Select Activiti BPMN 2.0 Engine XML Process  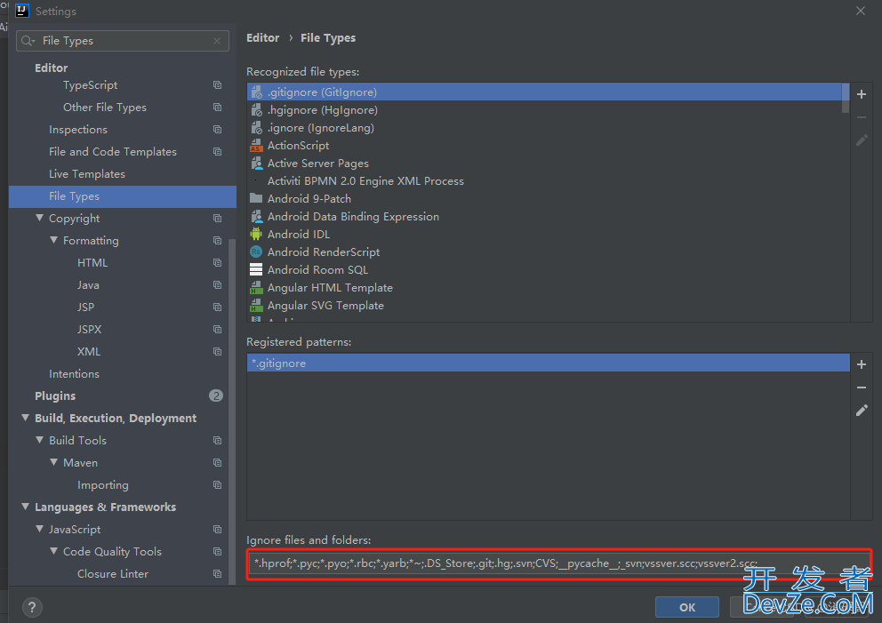pos(544,181)
